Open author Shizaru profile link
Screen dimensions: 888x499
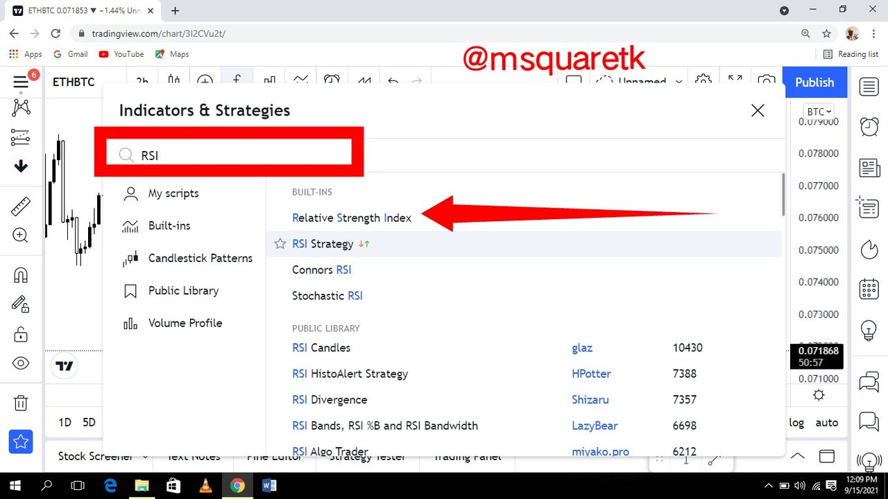(590, 400)
